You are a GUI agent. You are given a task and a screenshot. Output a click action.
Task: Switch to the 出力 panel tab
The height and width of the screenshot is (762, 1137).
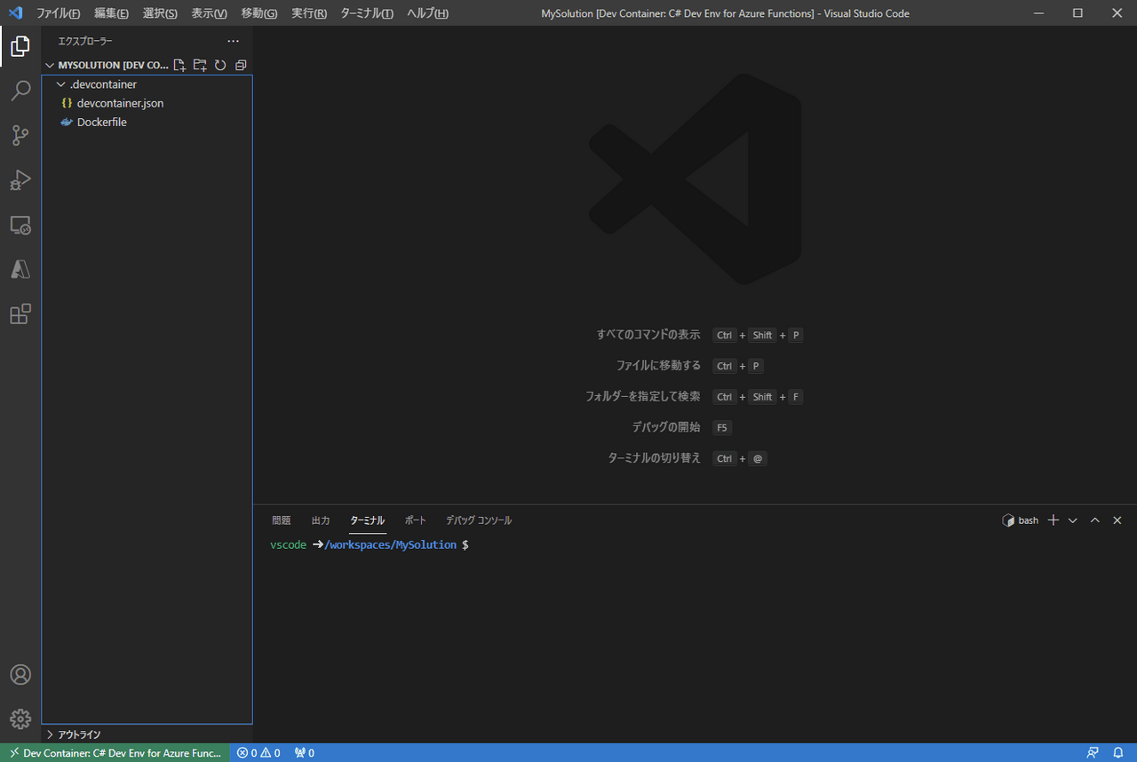tap(321, 520)
